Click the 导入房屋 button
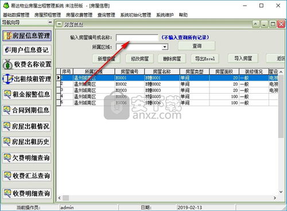 click(243, 58)
